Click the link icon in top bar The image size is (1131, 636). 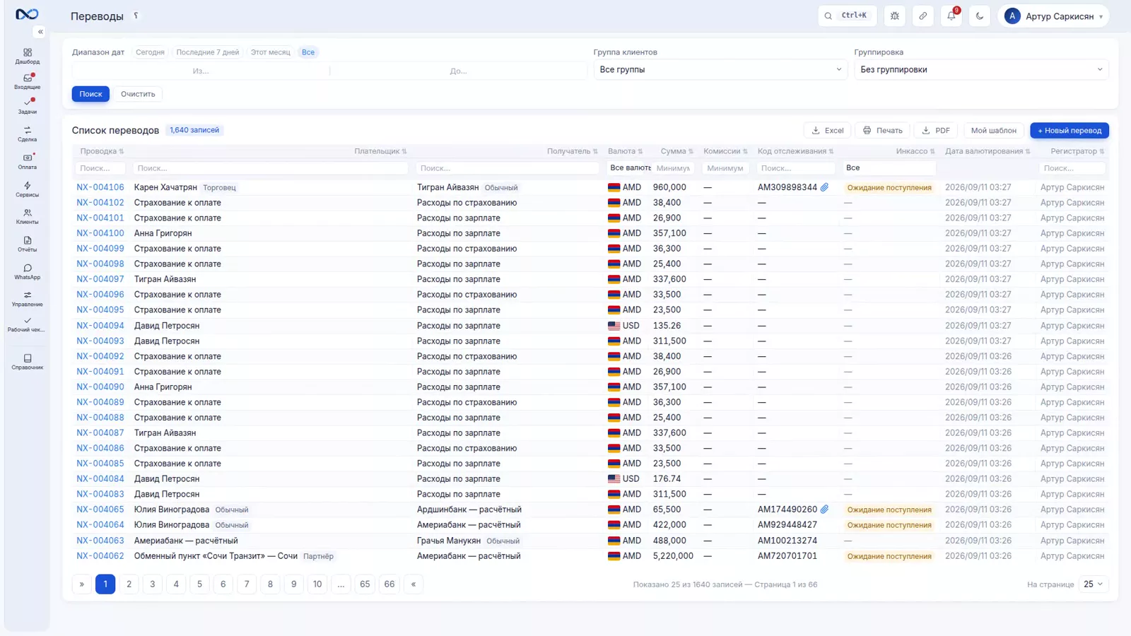pos(923,16)
